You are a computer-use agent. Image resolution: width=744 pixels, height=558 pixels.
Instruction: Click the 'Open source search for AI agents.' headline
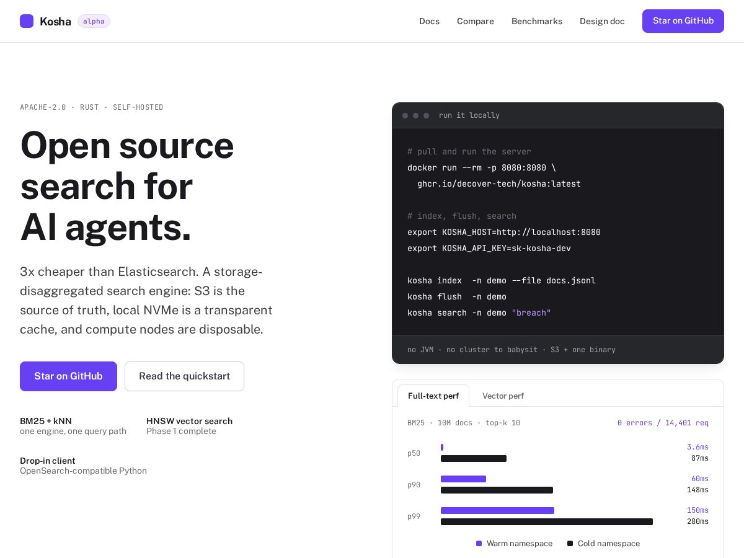(x=127, y=186)
